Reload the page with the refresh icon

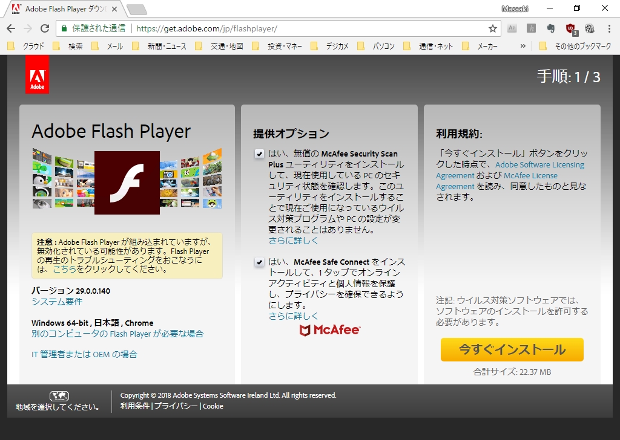(45, 28)
